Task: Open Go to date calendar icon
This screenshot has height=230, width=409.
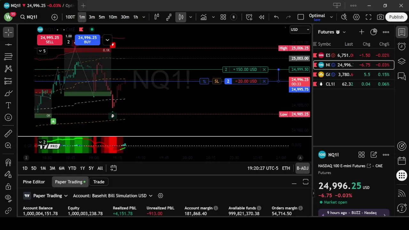Action: (113, 168)
